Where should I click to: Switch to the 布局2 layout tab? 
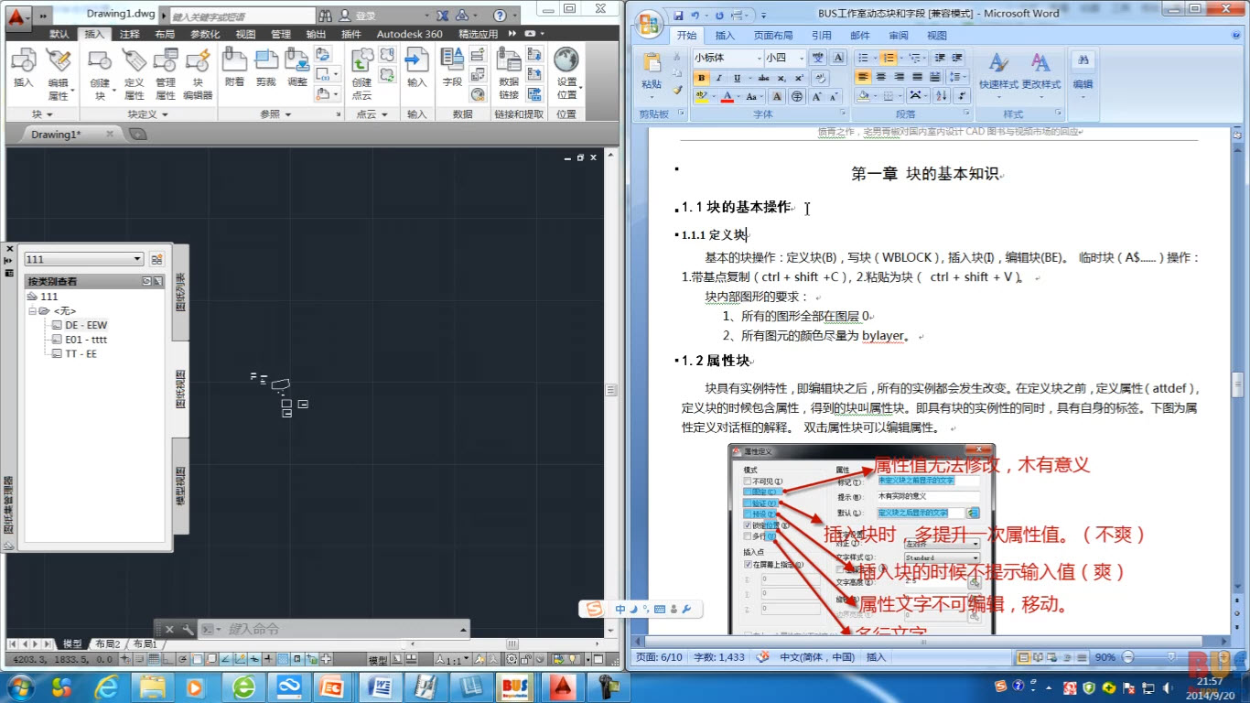pyautogui.click(x=108, y=644)
